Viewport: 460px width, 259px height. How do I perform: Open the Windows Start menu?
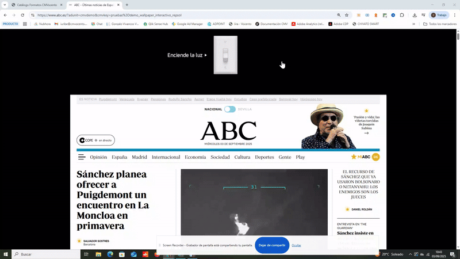tap(6, 254)
